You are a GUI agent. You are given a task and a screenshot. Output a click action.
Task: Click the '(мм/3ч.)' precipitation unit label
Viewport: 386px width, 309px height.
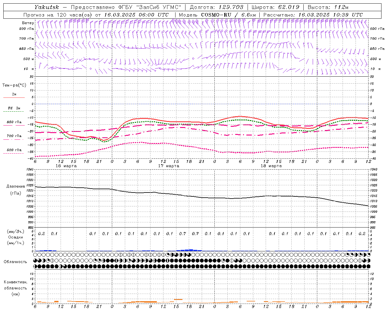coord(16,231)
